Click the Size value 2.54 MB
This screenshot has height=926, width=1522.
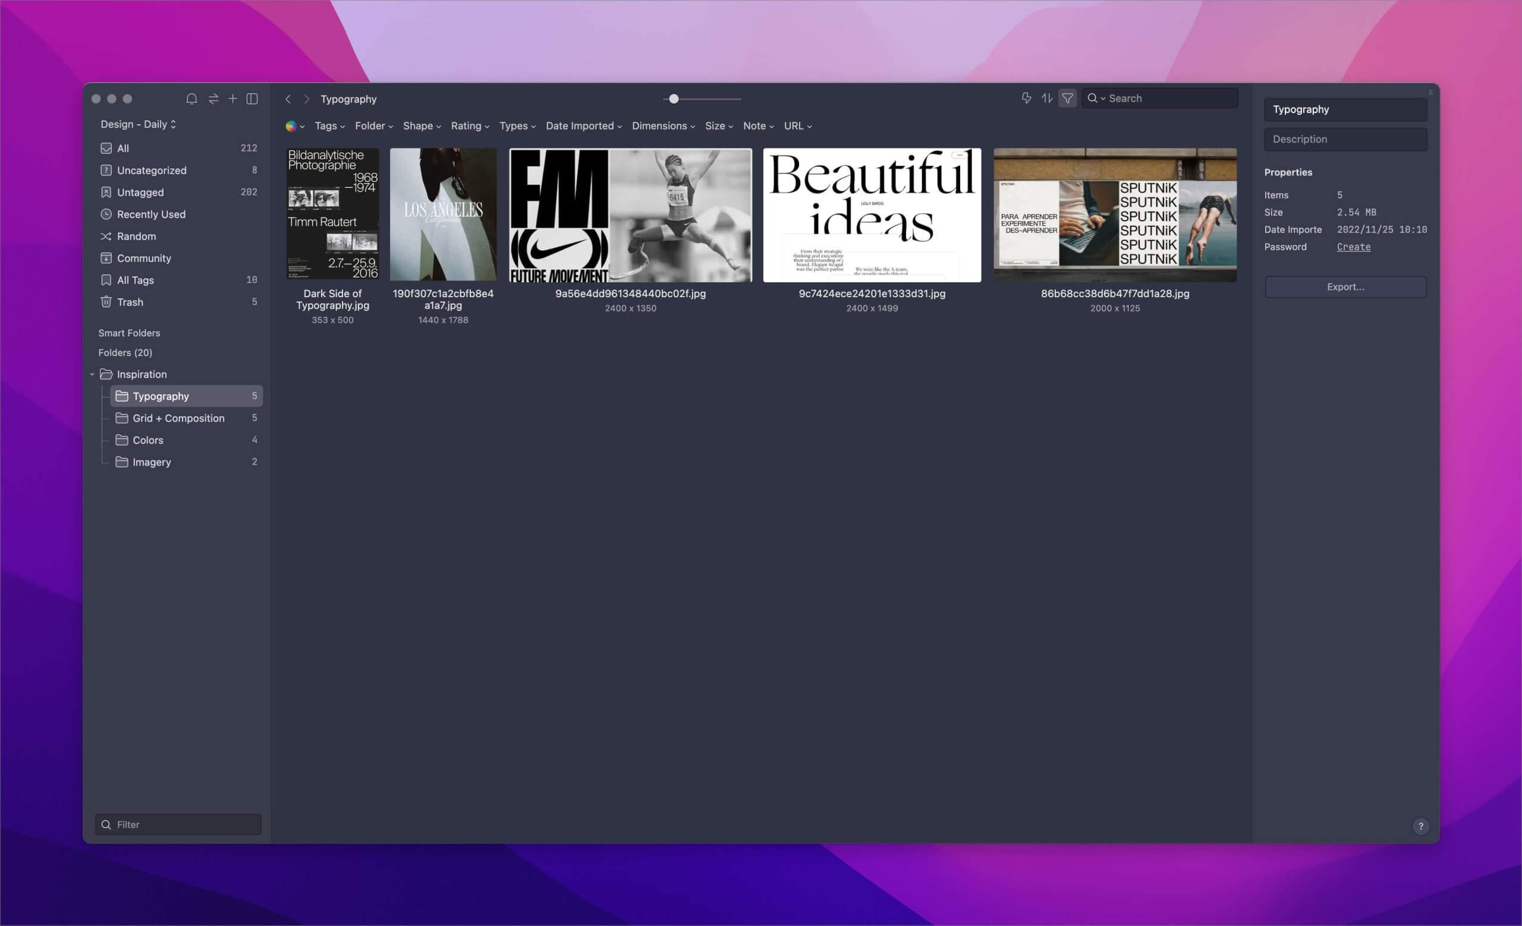pyautogui.click(x=1357, y=212)
